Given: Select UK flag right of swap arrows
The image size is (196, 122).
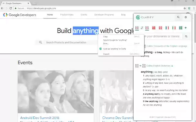Looking at the screenshot, I should (x=147, y=28).
